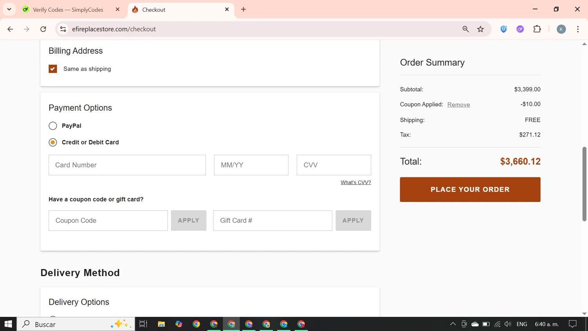Click the -$10.00 coupon discount
The height and width of the screenshot is (331, 588).
pos(530,104)
